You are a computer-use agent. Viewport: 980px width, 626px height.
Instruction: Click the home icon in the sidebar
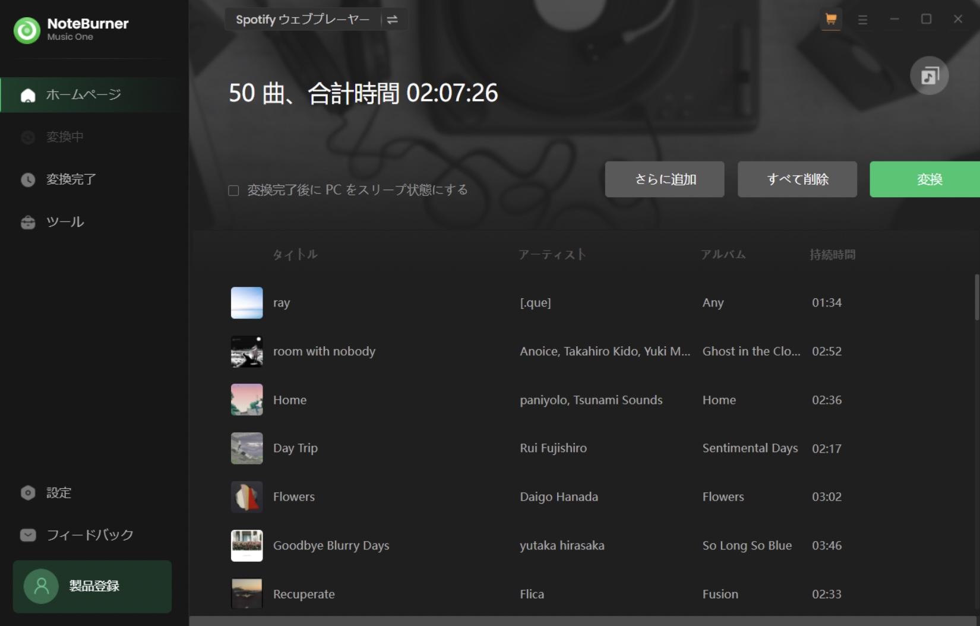(28, 95)
